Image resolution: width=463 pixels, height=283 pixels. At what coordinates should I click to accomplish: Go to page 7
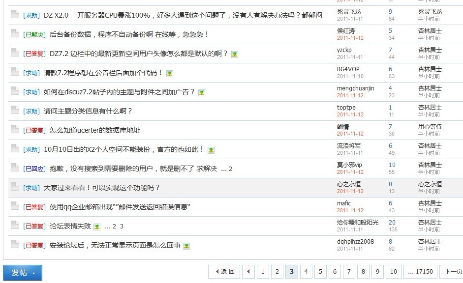(x=349, y=272)
